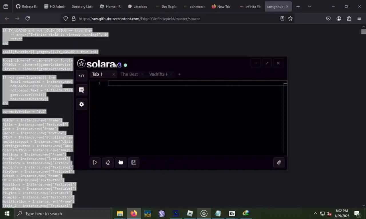366x219 pixels.
Task: Switch to the HD Admin tab
Action: pos(54,7)
